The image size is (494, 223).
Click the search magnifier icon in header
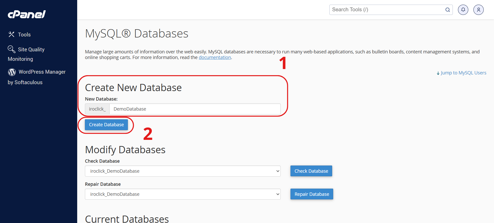click(448, 10)
